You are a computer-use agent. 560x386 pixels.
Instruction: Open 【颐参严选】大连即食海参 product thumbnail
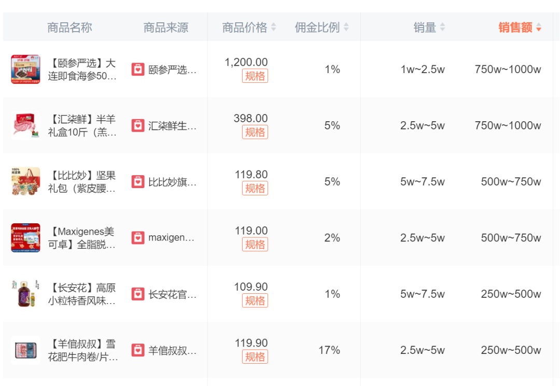(25, 69)
